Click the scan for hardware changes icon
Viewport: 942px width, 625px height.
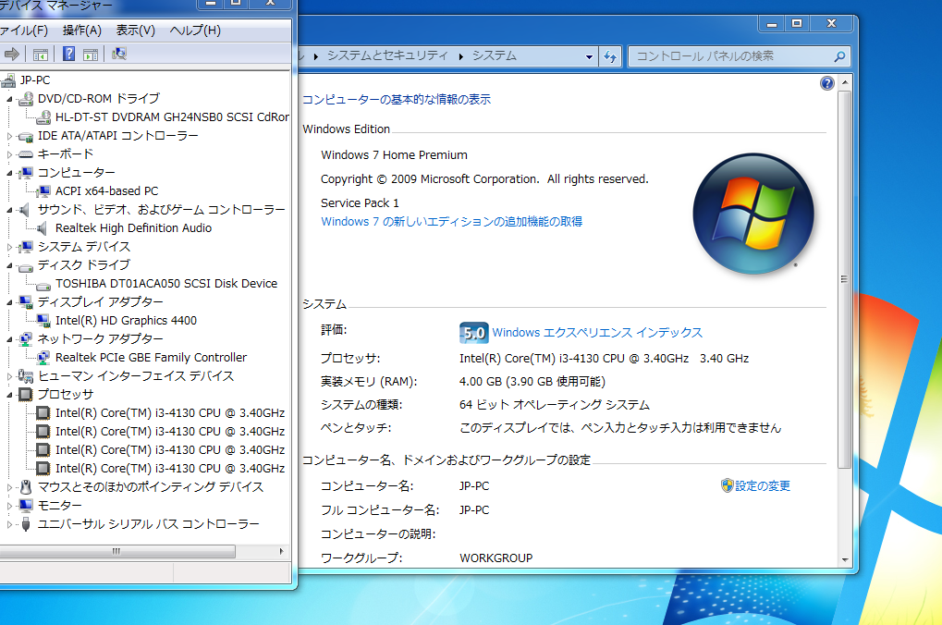tap(119, 55)
